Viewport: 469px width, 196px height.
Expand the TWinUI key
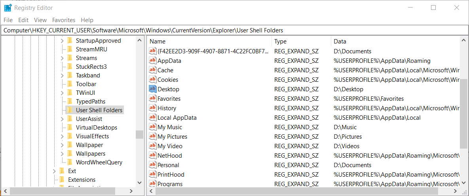click(62, 92)
